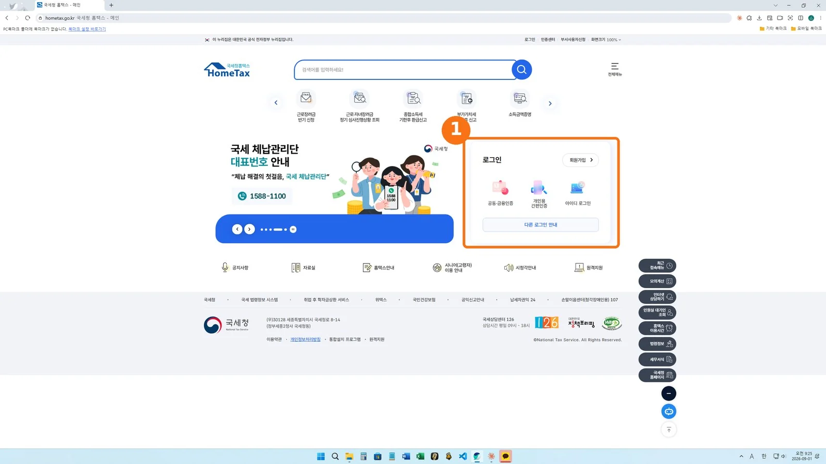The image size is (826, 464).
Task: Click 로그인 in top utility bar
Action: point(530,40)
